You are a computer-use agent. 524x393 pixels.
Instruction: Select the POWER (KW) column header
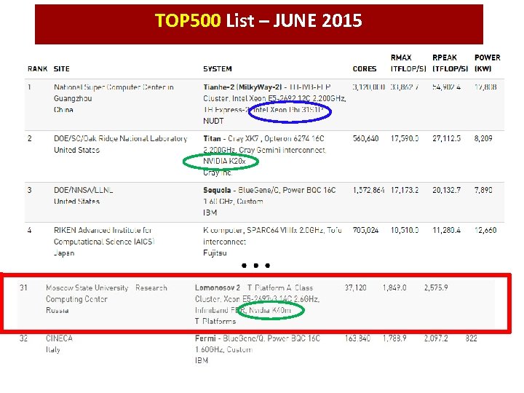point(487,63)
